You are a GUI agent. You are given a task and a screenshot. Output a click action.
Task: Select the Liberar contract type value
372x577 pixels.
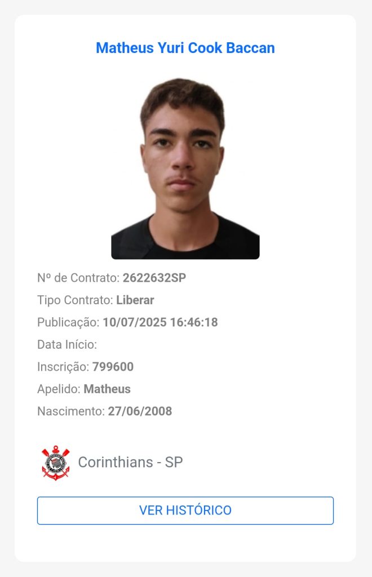(135, 300)
